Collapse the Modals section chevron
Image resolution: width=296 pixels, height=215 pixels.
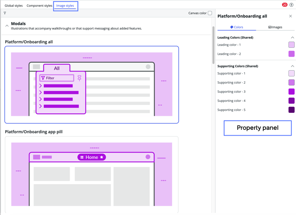click(7, 26)
